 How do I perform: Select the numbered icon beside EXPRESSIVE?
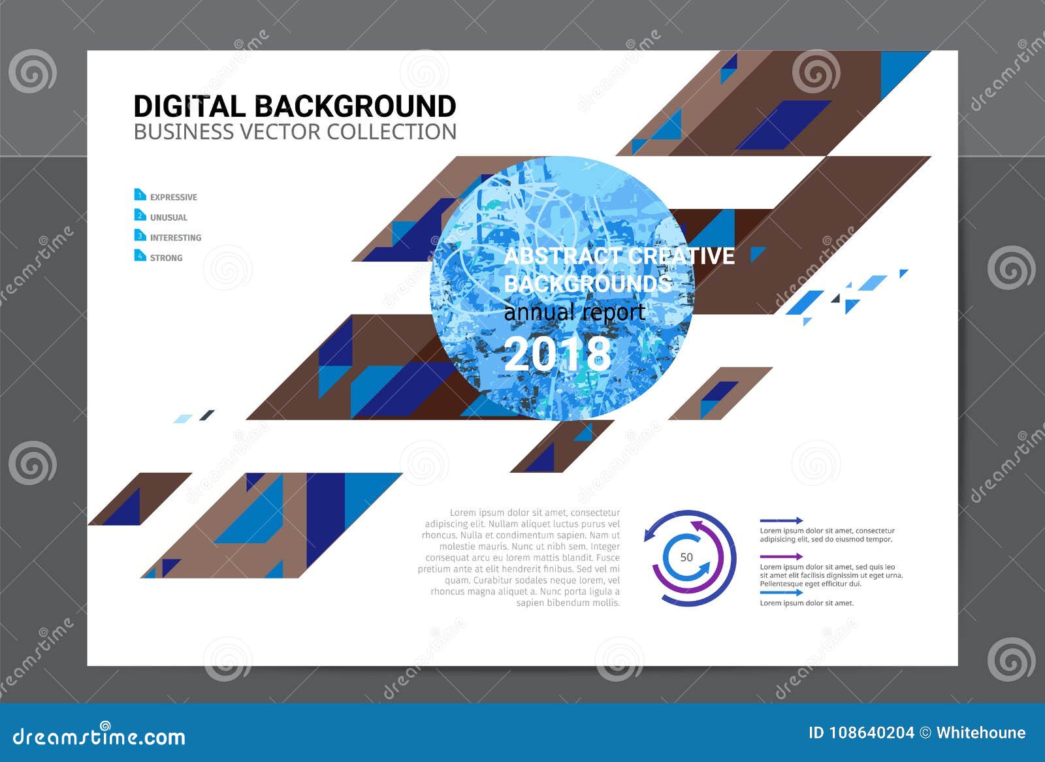[139, 194]
